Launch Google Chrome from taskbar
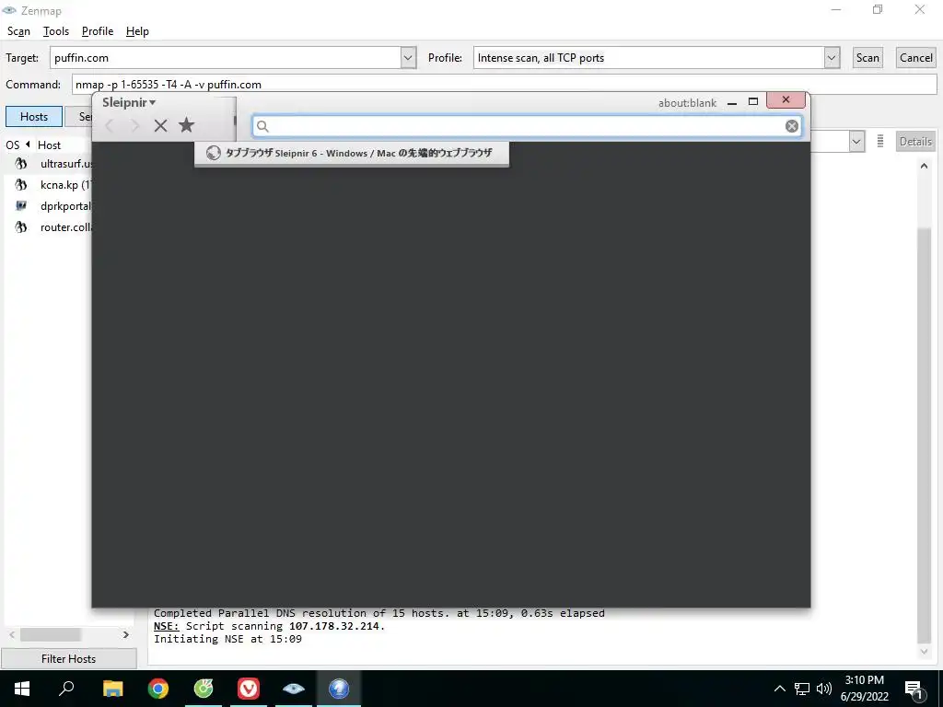 pos(158,689)
